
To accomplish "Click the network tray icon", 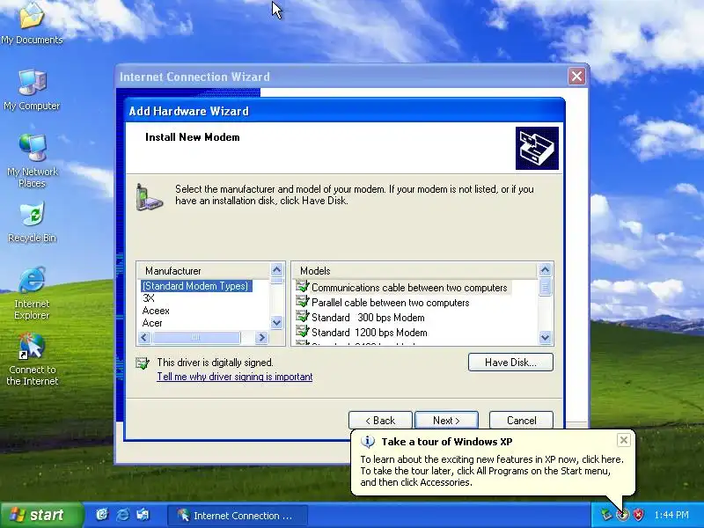I will [607, 515].
